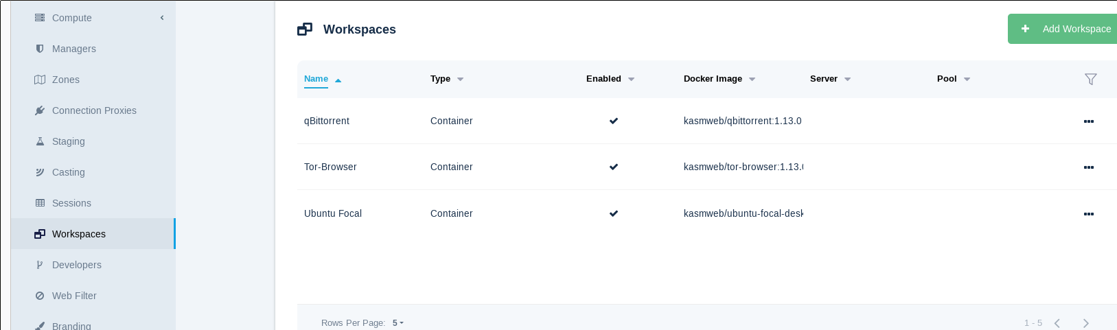The width and height of the screenshot is (1117, 330).
Task: Go to the next page arrow
Action: (1085, 323)
